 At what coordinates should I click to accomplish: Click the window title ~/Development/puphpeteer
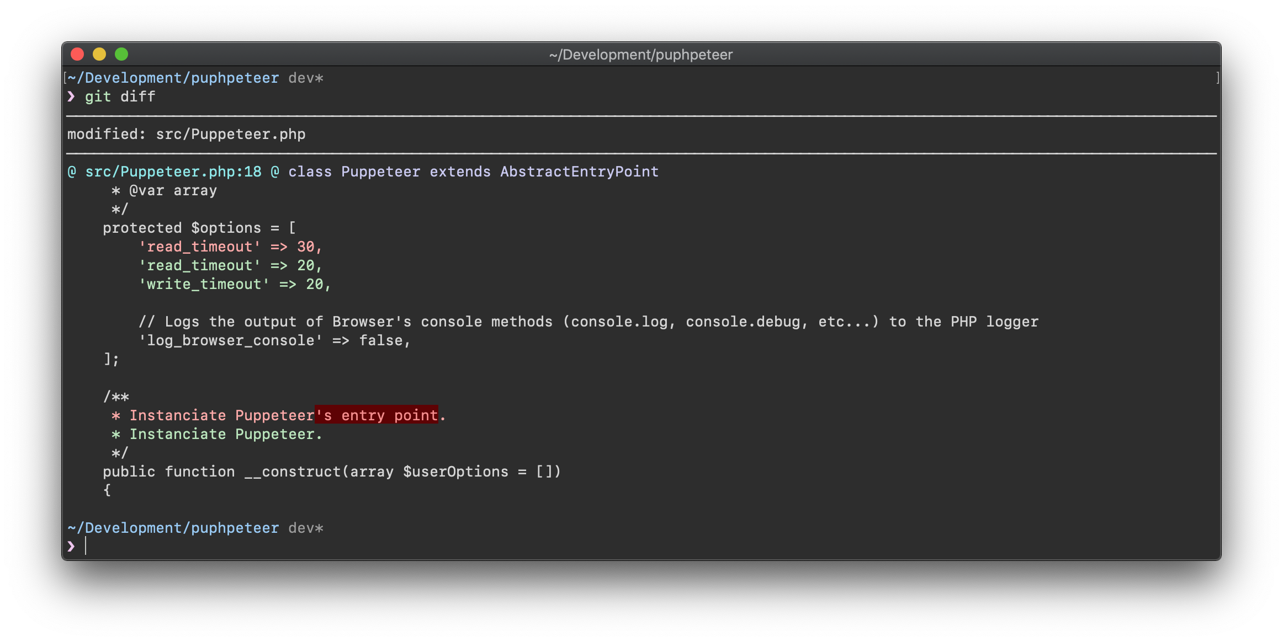point(640,55)
